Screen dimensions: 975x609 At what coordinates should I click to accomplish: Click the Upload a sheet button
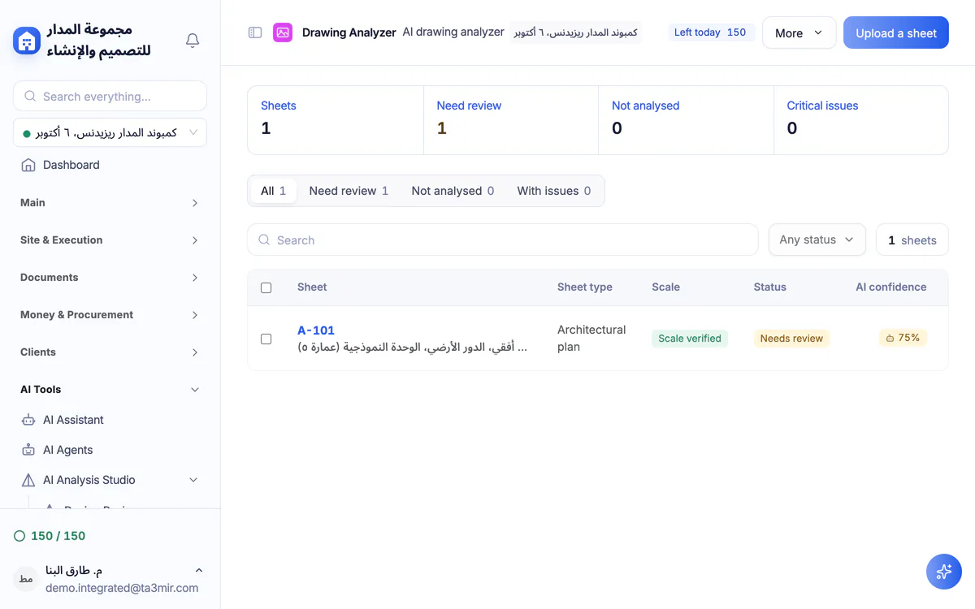(x=896, y=32)
